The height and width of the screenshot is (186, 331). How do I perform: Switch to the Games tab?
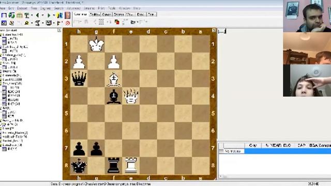click(107, 14)
